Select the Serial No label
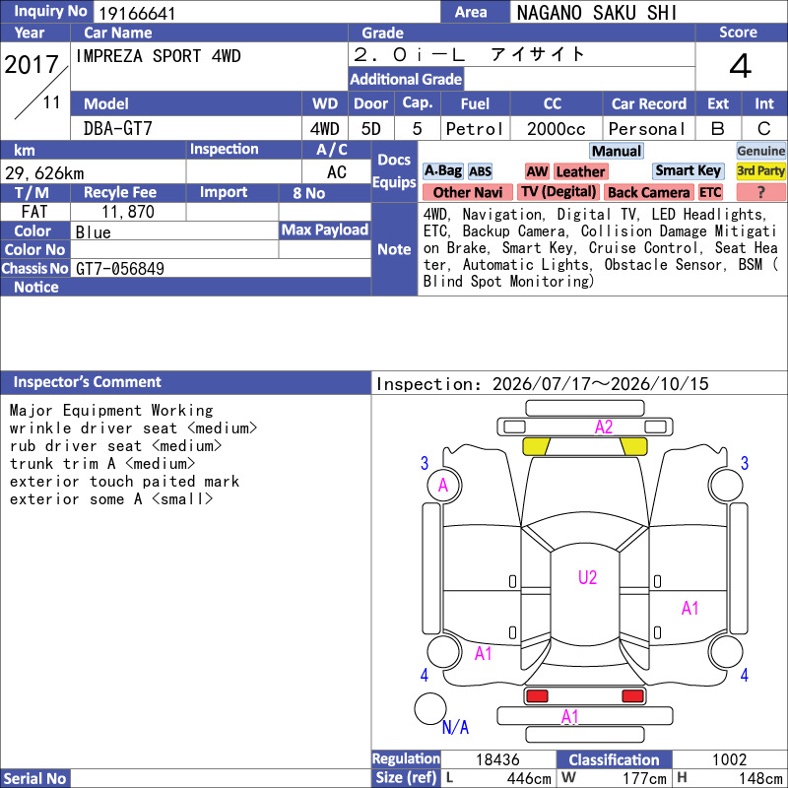The height and width of the screenshot is (788, 788). (x=34, y=778)
